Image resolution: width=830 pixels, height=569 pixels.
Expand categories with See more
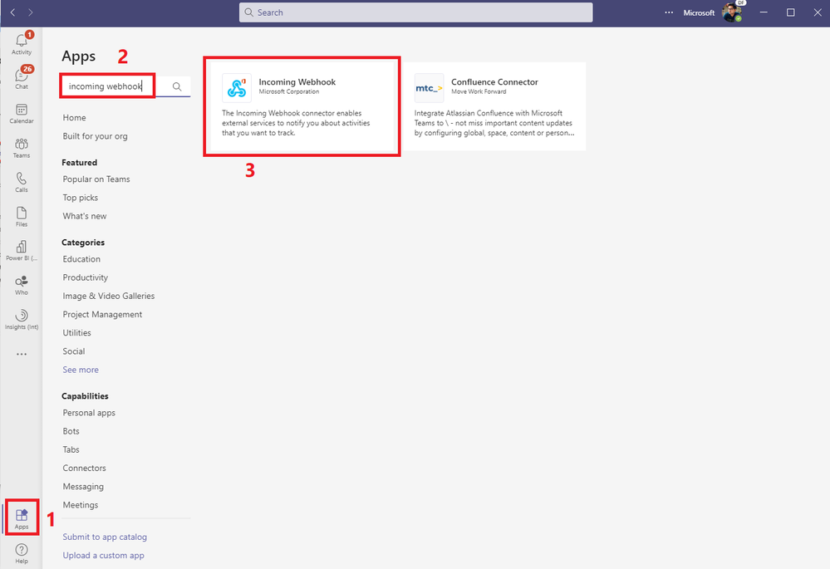(x=81, y=370)
